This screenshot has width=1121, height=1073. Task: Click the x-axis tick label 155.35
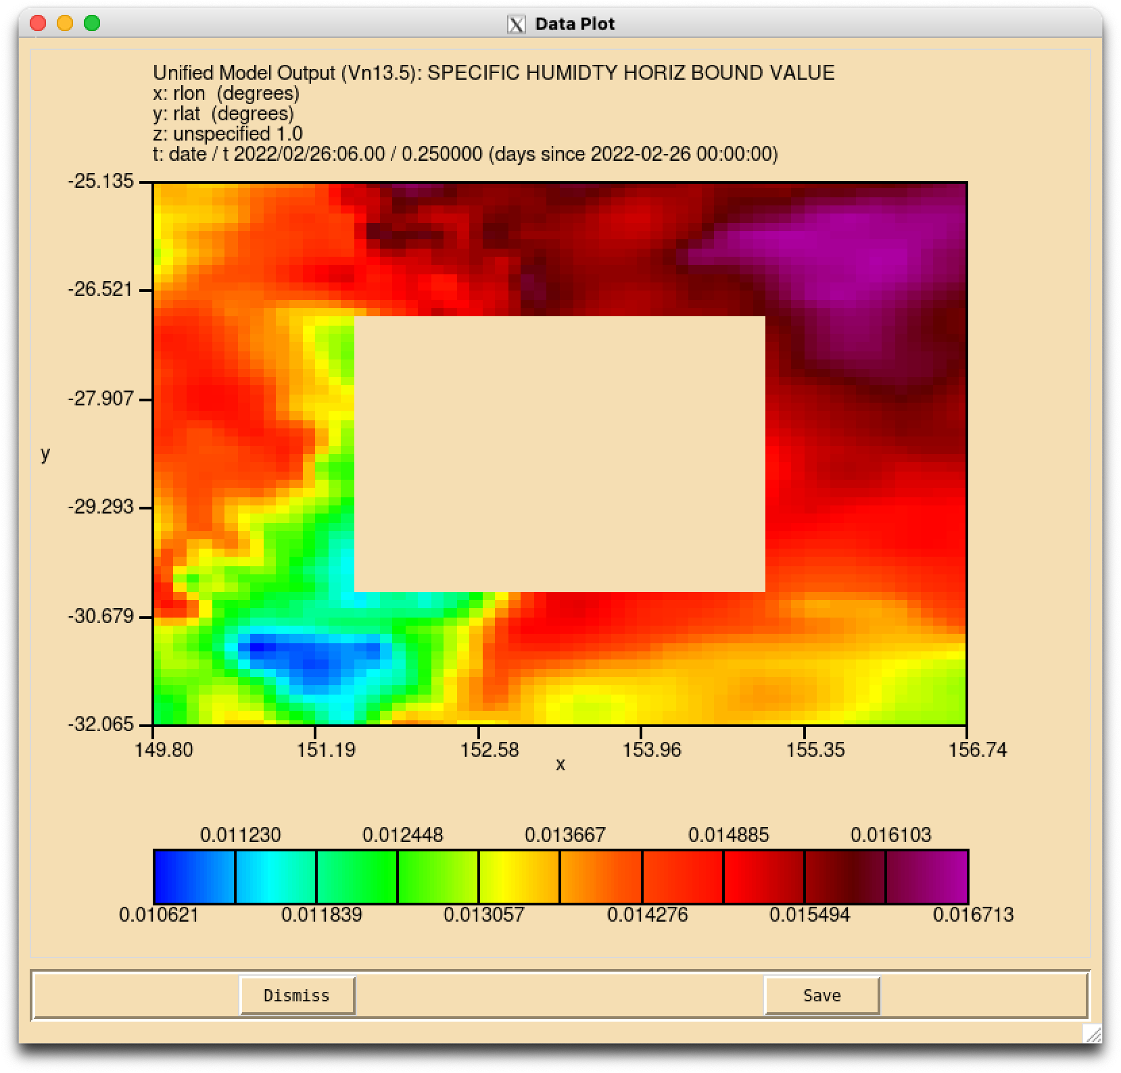815,750
